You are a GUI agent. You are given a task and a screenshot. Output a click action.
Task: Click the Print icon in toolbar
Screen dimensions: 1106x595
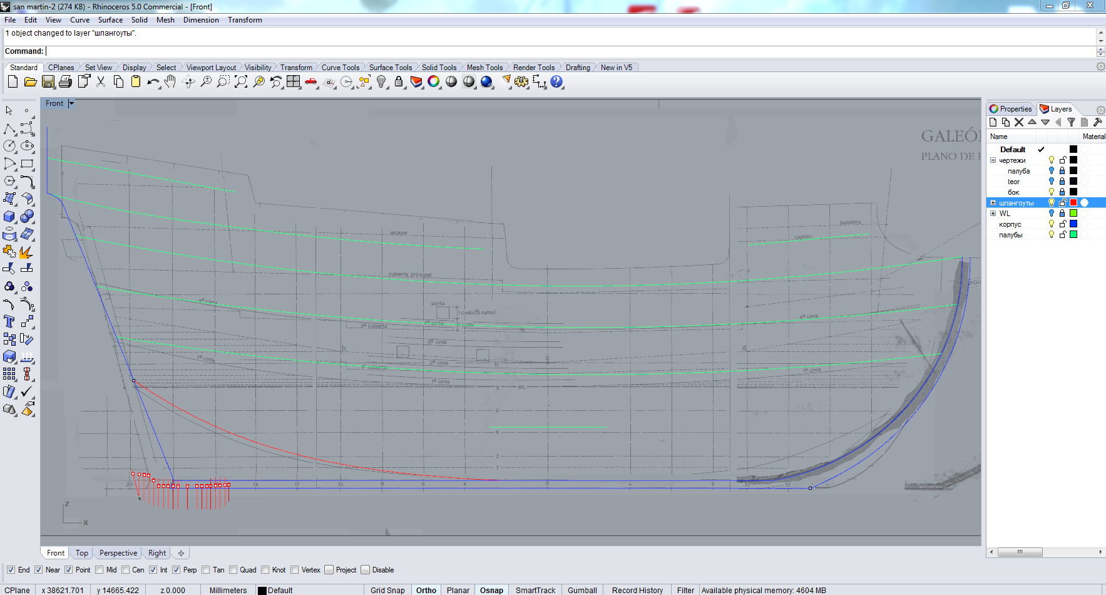pyautogui.click(x=65, y=81)
